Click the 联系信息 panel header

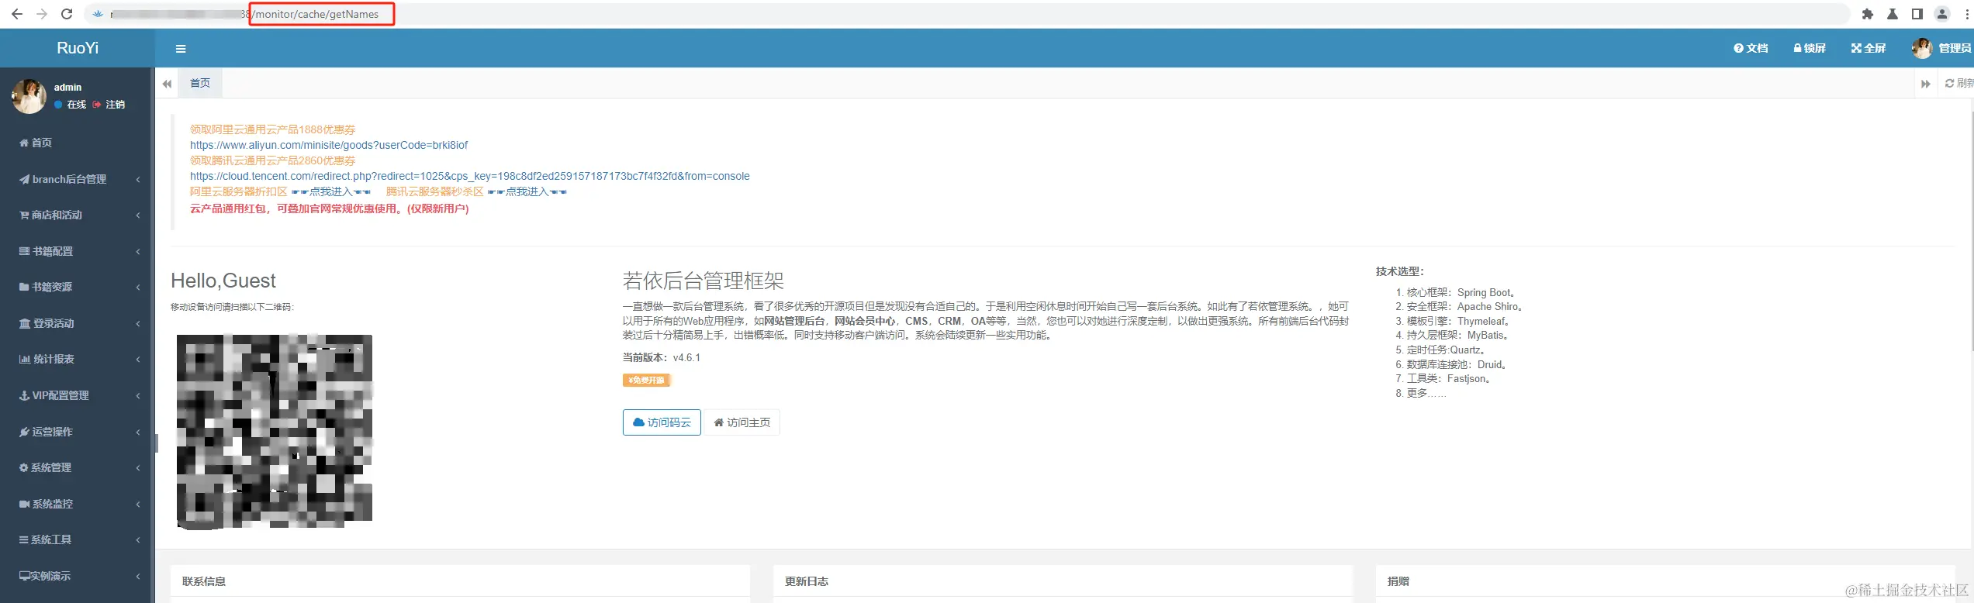click(204, 581)
